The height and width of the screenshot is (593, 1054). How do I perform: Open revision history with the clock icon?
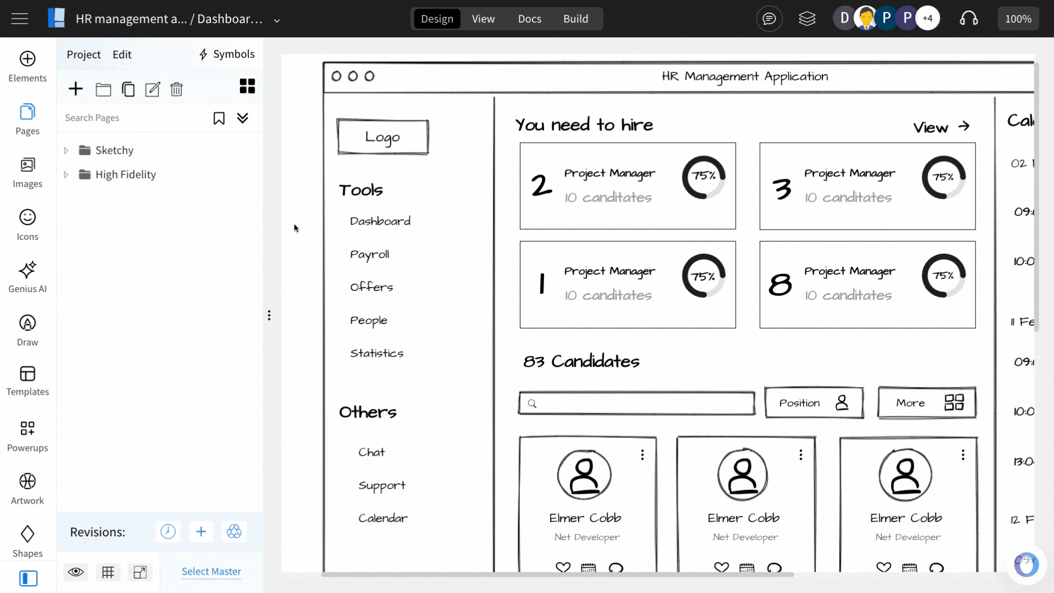168,532
